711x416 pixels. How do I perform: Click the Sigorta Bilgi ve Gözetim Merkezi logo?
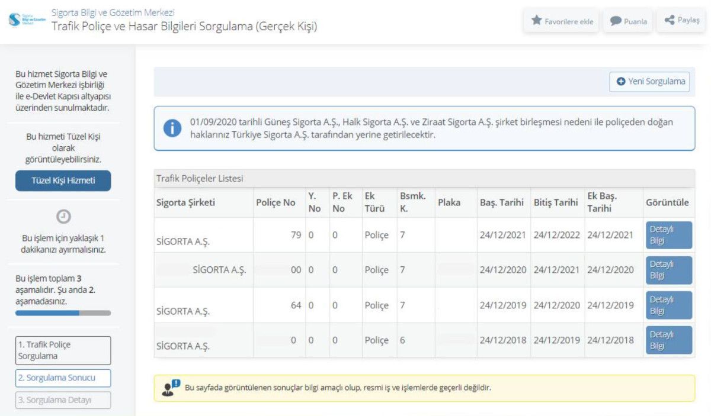point(27,20)
